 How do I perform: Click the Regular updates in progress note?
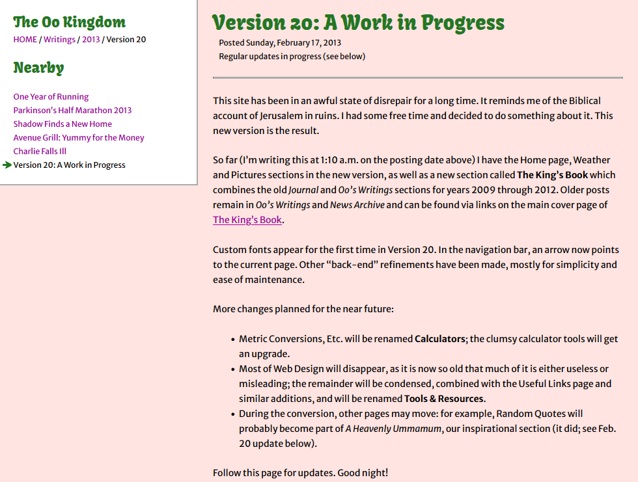click(292, 57)
